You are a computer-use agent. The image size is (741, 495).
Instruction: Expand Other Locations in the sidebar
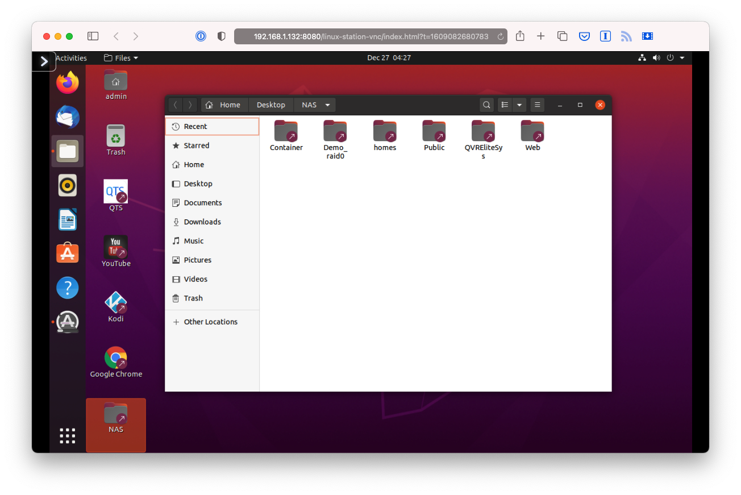coord(210,322)
